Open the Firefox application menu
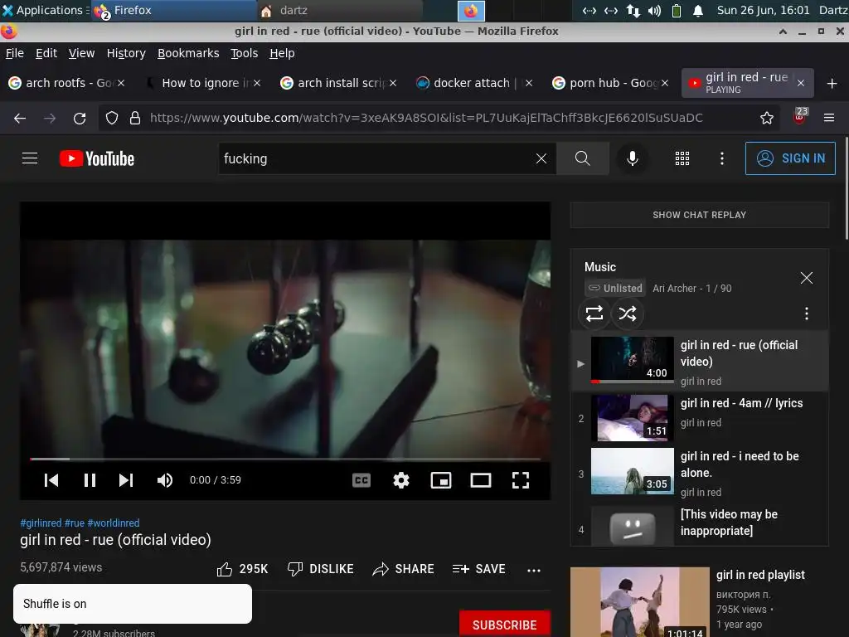 tap(829, 118)
